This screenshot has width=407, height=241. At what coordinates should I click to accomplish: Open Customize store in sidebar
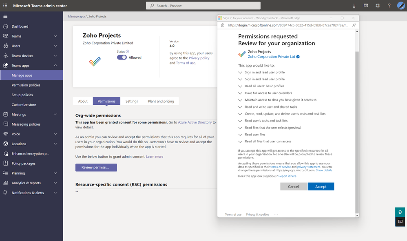(31, 104)
